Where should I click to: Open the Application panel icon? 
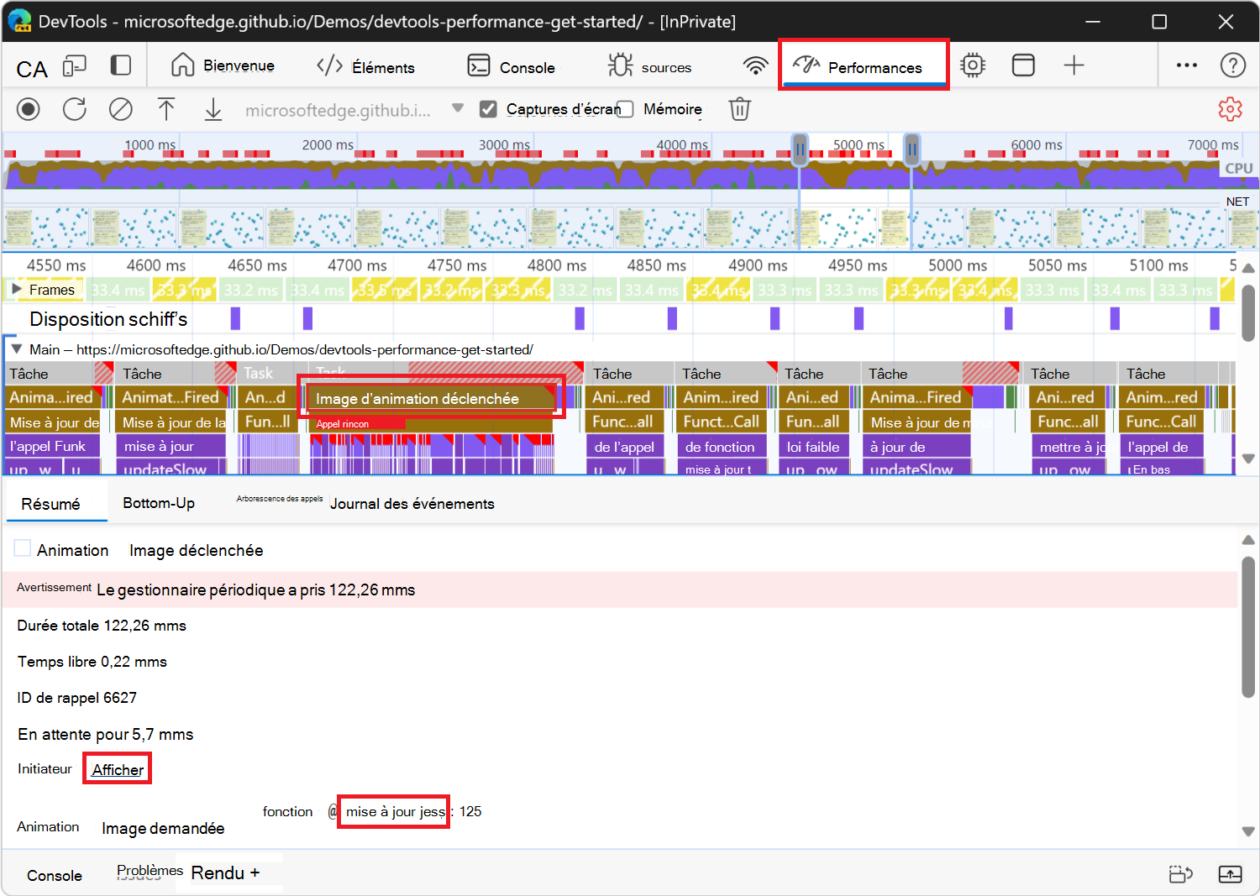1023,65
